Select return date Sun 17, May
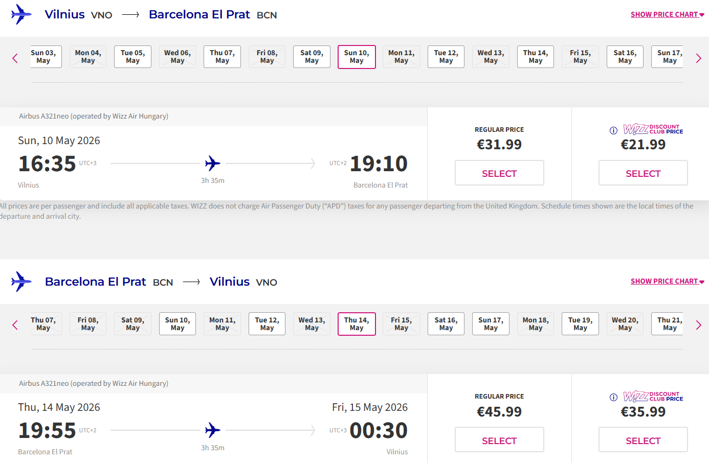This screenshot has width=709, height=463. click(x=491, y=324)
